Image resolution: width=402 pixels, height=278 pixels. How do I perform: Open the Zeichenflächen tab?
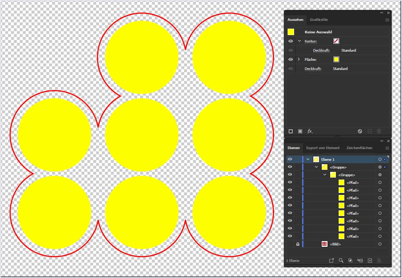coord(359,148)
